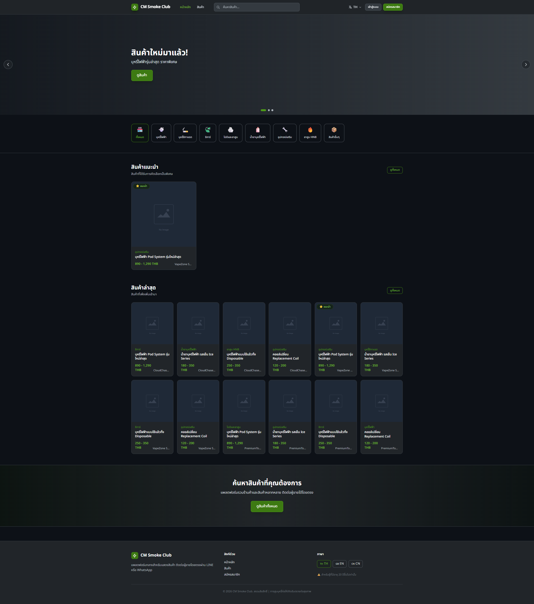
Task: Jump to the middle carousel dot
Action: click(x=269, y=110)
